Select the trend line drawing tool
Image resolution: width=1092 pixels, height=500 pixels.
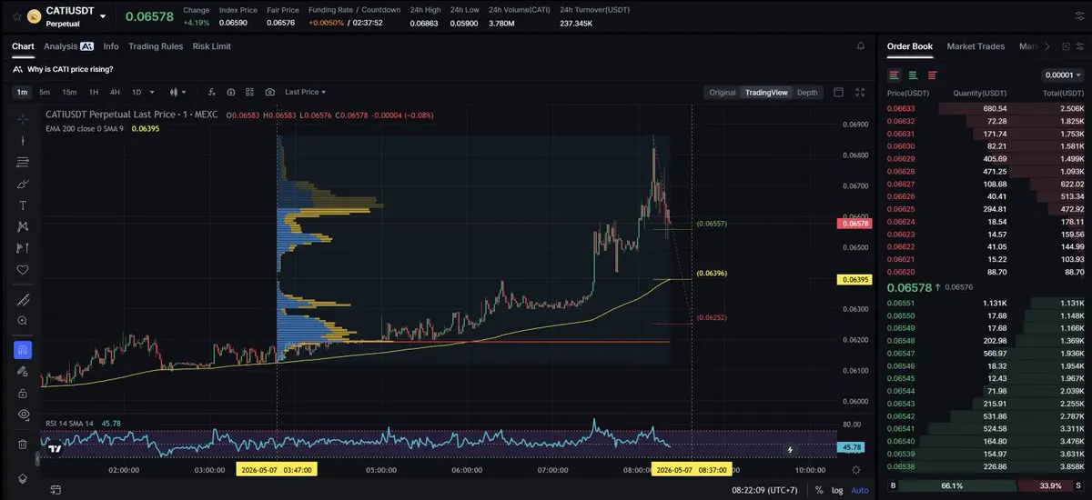(x=23, y=141)
